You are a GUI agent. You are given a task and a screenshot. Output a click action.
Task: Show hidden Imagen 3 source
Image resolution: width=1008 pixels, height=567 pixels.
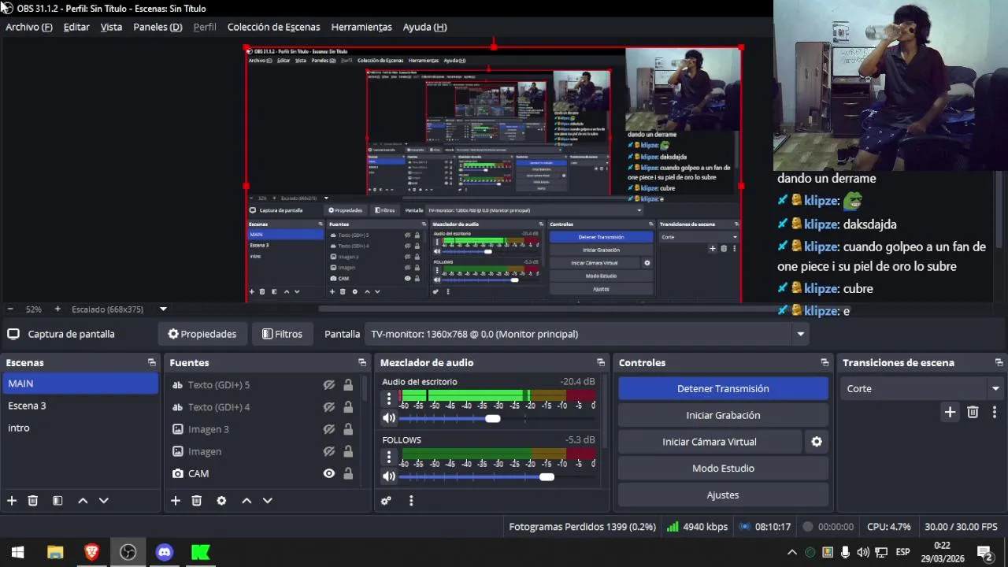[x=329, y=429]
